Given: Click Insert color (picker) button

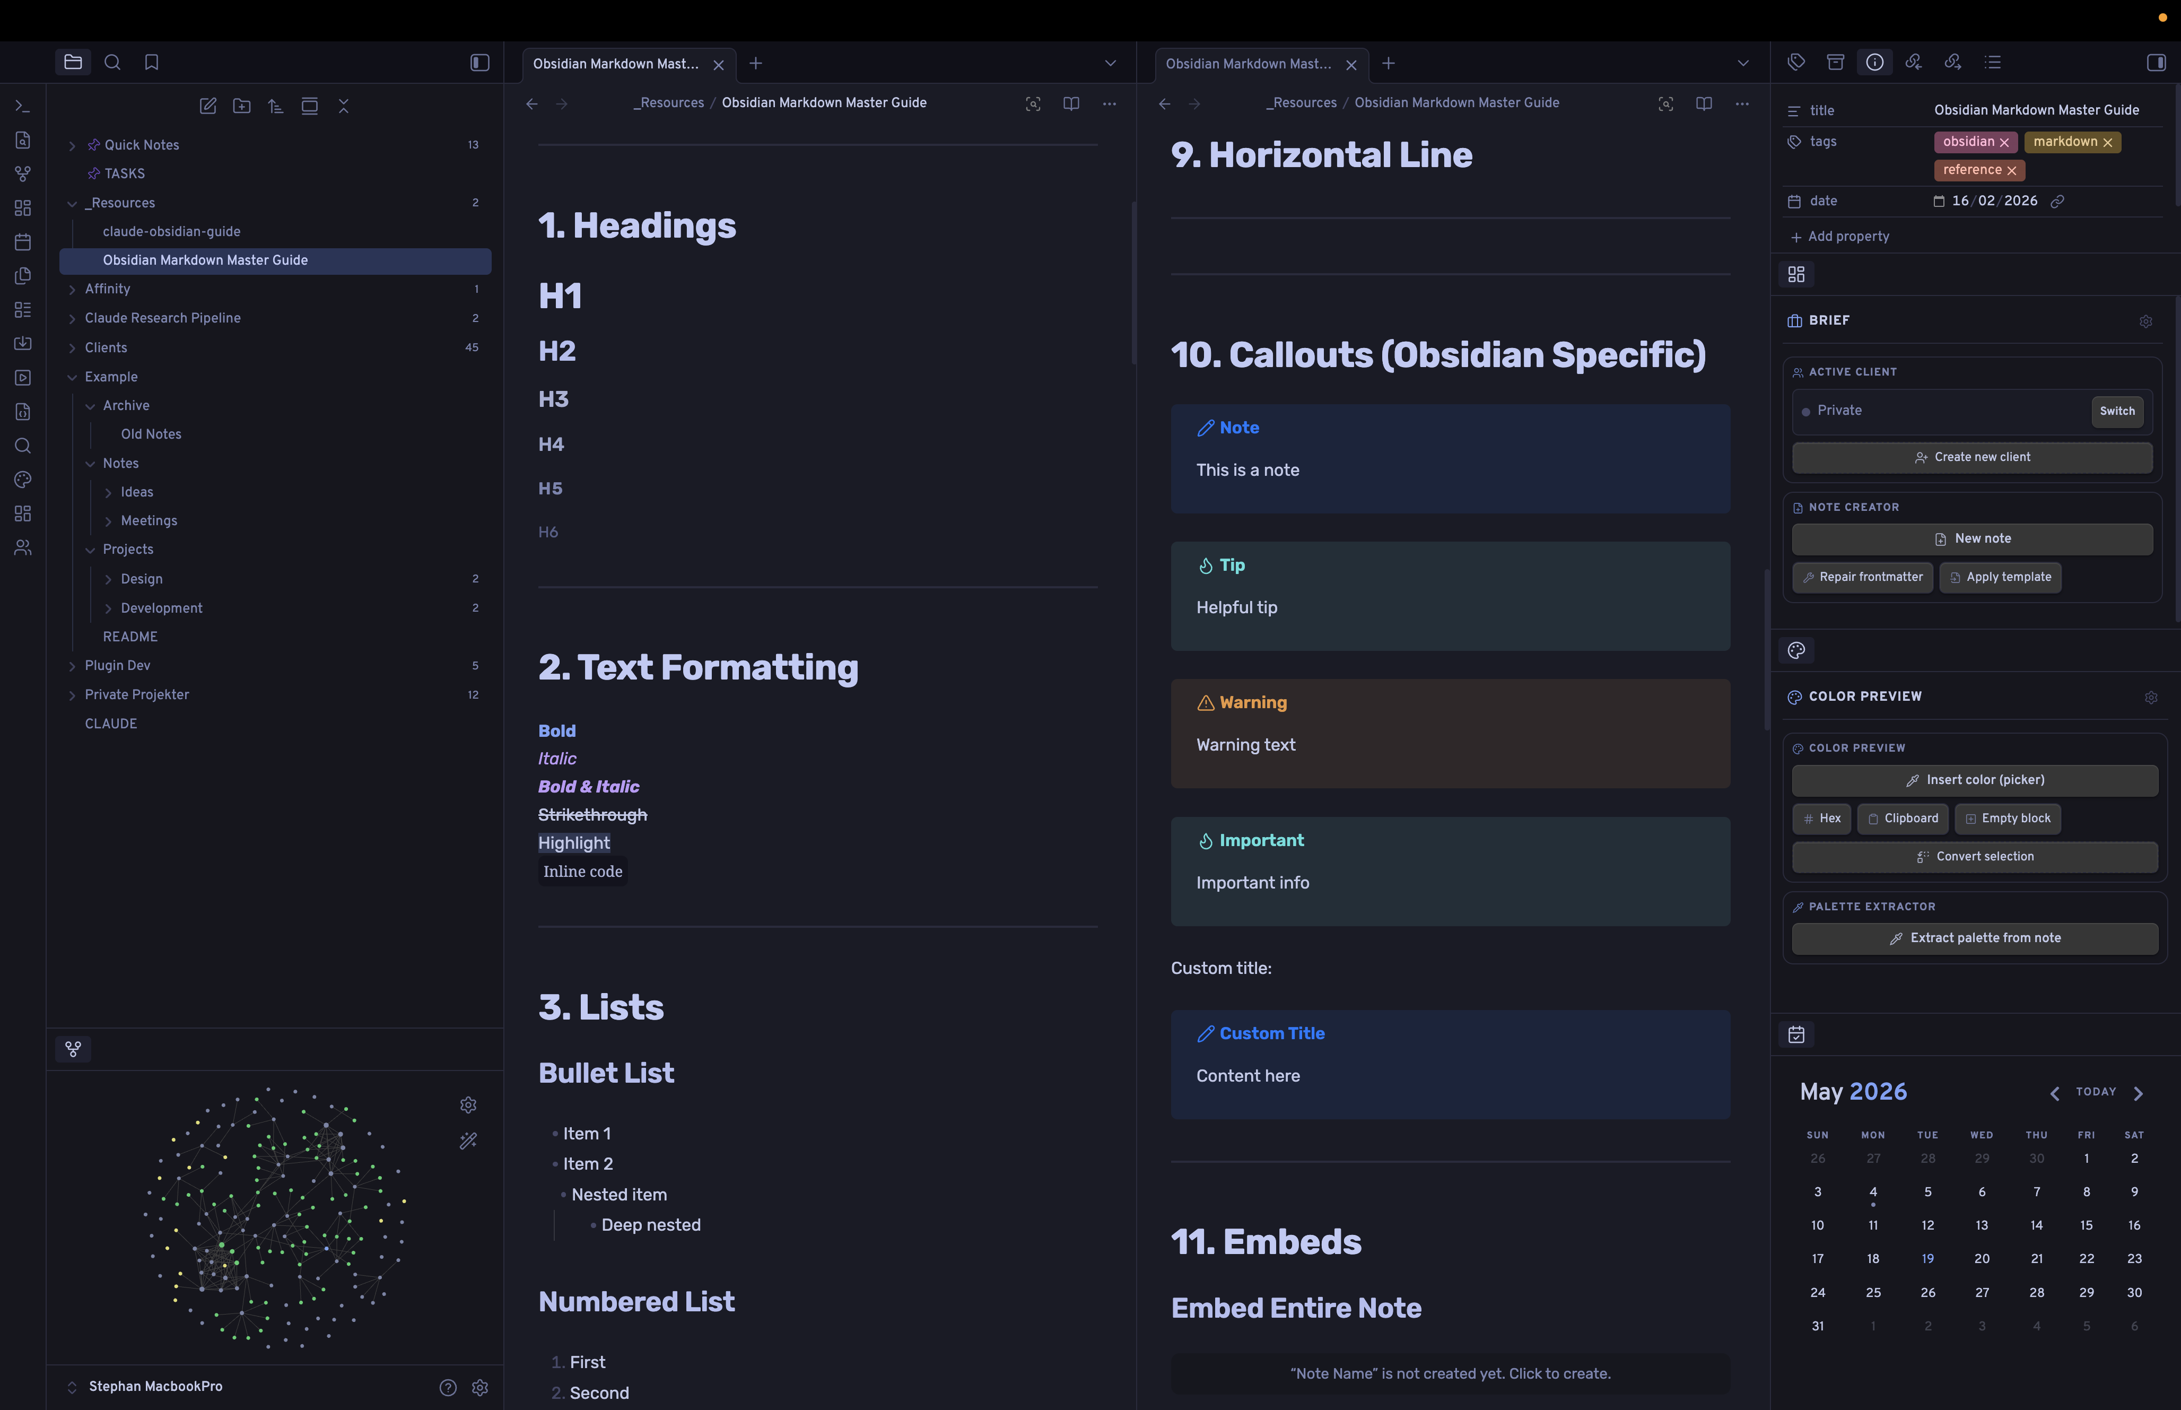Looking at the screenshot, I should (1975, 780).
